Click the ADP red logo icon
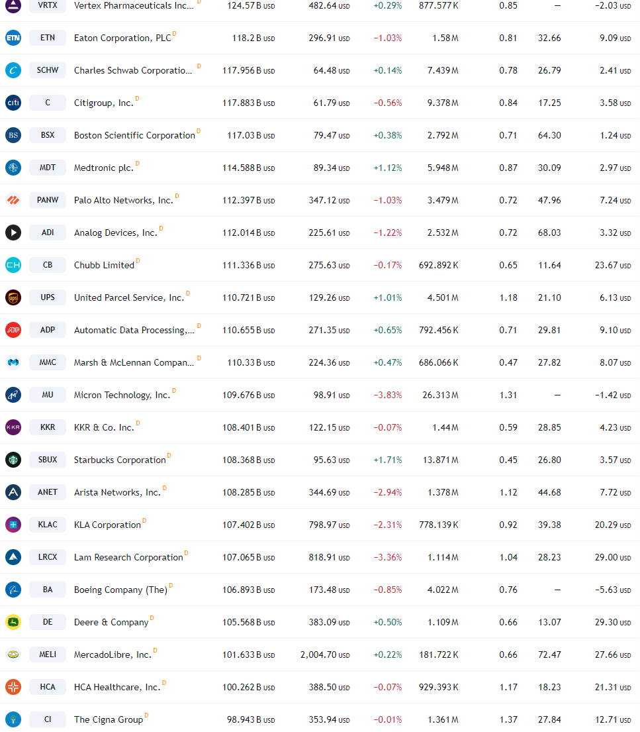The image size is (640, 732). [x=13, y=330]
